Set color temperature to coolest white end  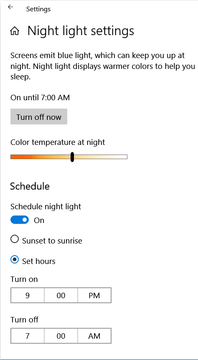click(126, 157)
